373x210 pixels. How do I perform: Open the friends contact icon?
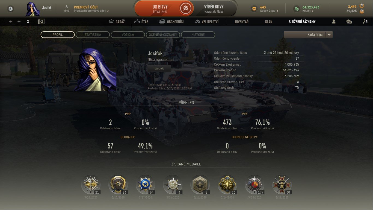tap(333, 22)
